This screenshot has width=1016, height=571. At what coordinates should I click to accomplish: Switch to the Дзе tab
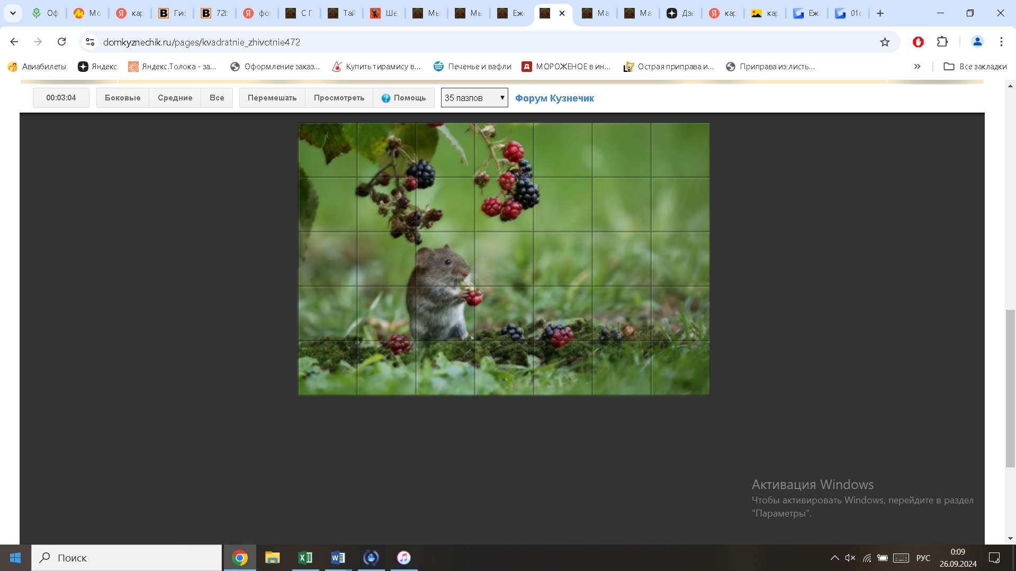[x=680, y=13]
